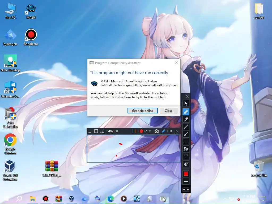272x204 pixels.
Task: Click the double-arrow toolbar flip button
Action: click(x=186, y=190)
